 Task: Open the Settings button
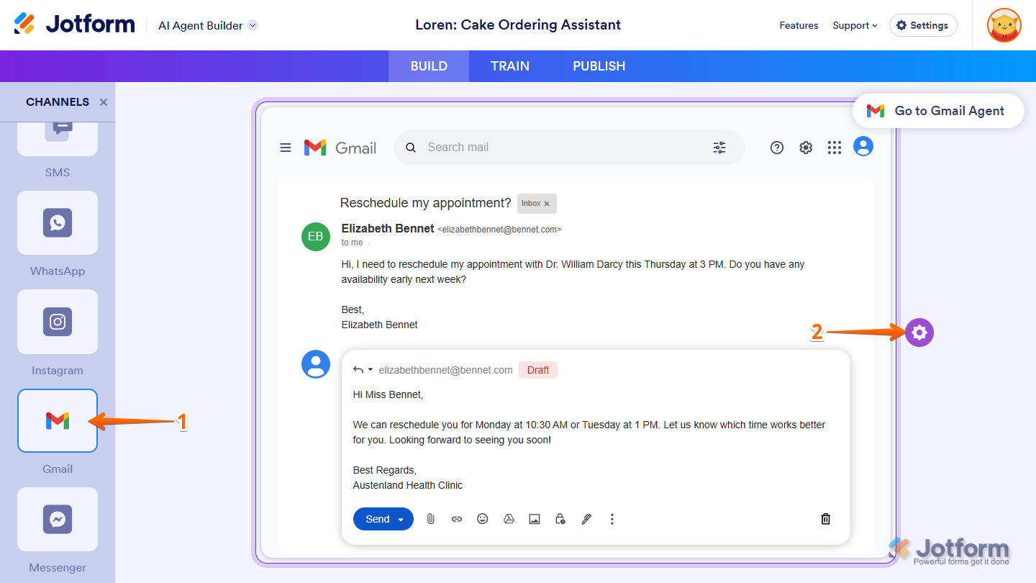923,25
